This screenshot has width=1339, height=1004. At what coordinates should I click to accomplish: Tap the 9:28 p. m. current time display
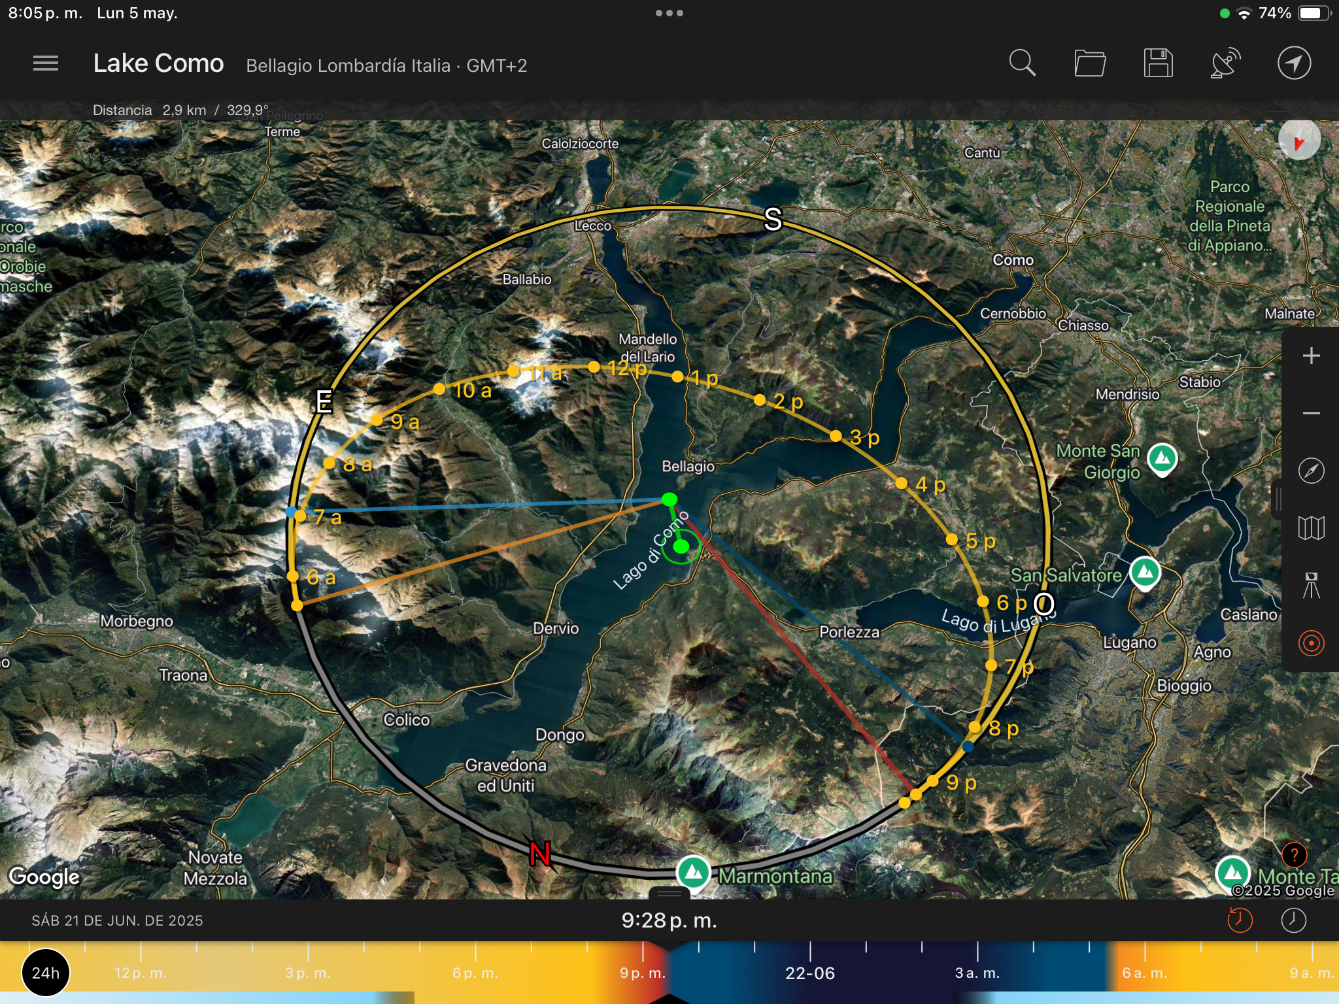(x=669, y=920)
